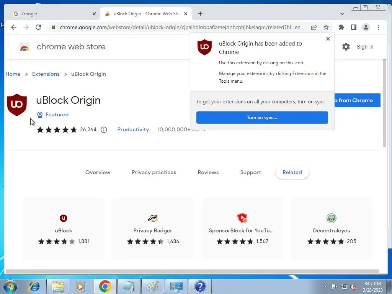Open a new tab with plus button
The width and height of the screenshot is (392, 294).
200,14
